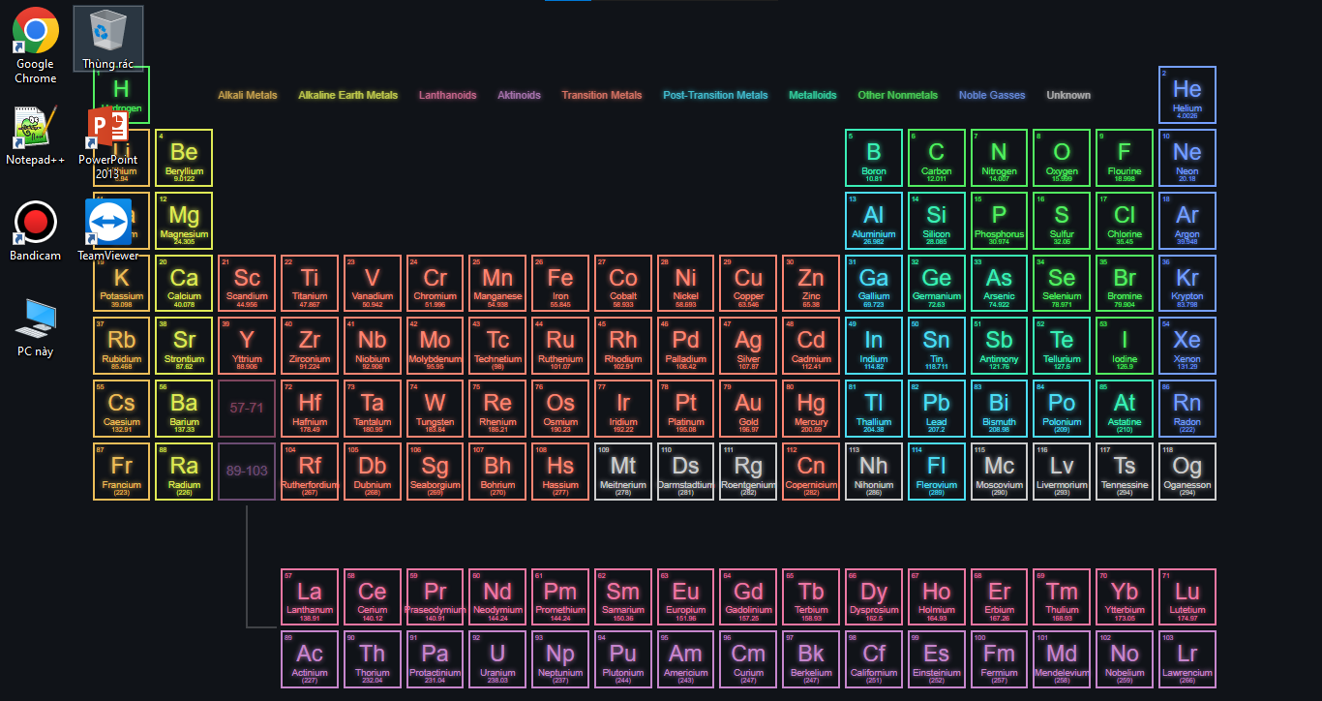
Task: Click the Einsteinium element tile
Action: [937, 659]
